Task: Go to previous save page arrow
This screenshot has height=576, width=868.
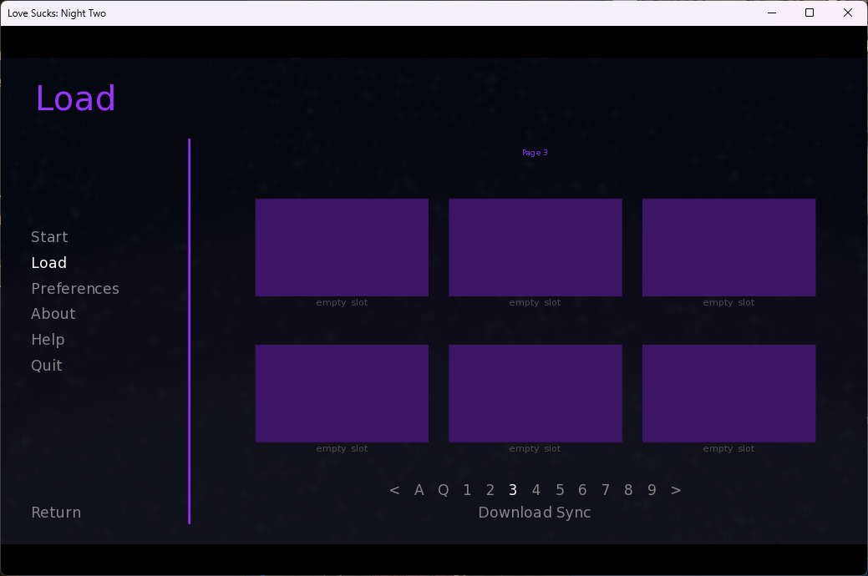Action: 394,490
